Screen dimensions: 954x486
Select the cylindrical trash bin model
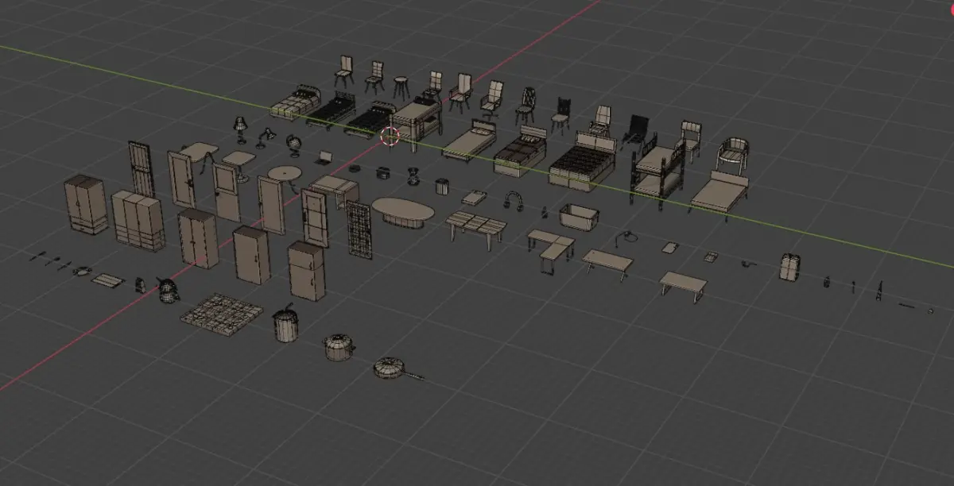coord(285,324)
